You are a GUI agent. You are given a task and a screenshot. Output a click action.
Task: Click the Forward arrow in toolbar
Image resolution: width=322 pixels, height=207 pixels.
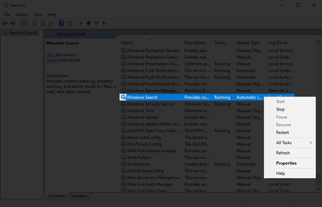[13, 23]
